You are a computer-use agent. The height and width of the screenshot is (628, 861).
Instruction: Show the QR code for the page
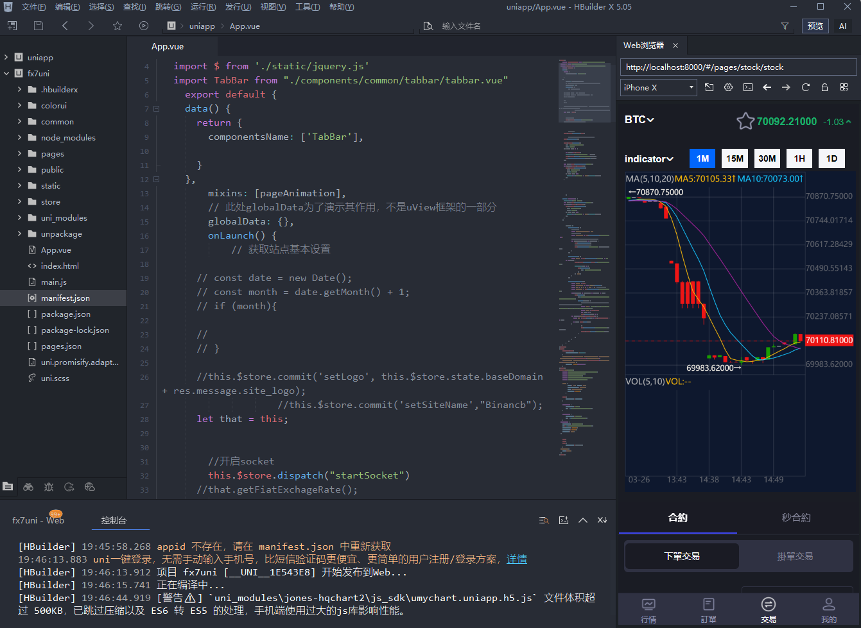[x=844, y=87]
